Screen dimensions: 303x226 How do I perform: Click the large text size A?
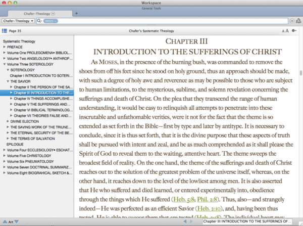(x=287, y=31)
